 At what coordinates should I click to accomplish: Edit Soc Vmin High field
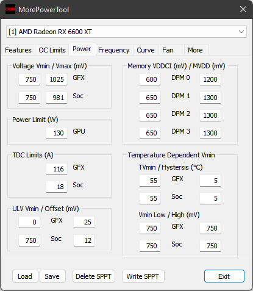coord(210,246)
